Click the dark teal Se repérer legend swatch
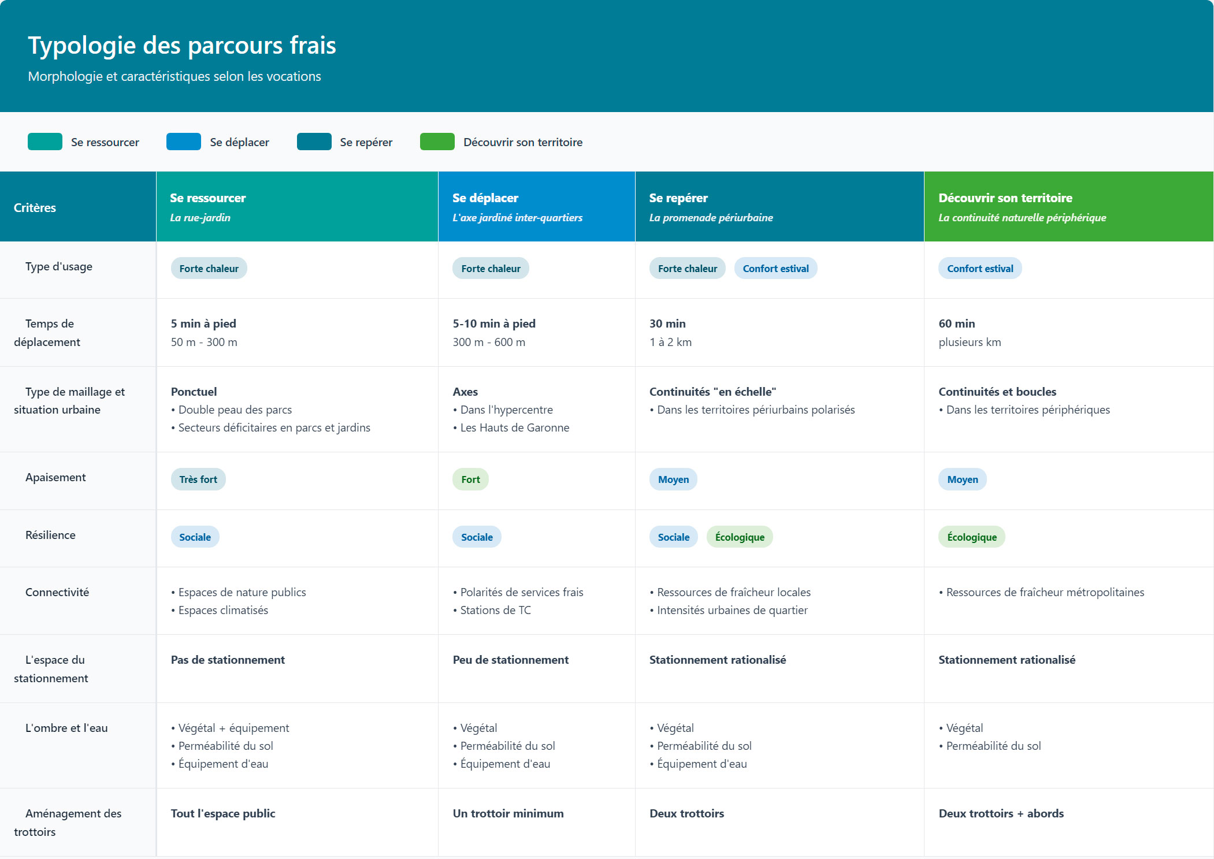The image size is (1214, 859). coord(314,142)
